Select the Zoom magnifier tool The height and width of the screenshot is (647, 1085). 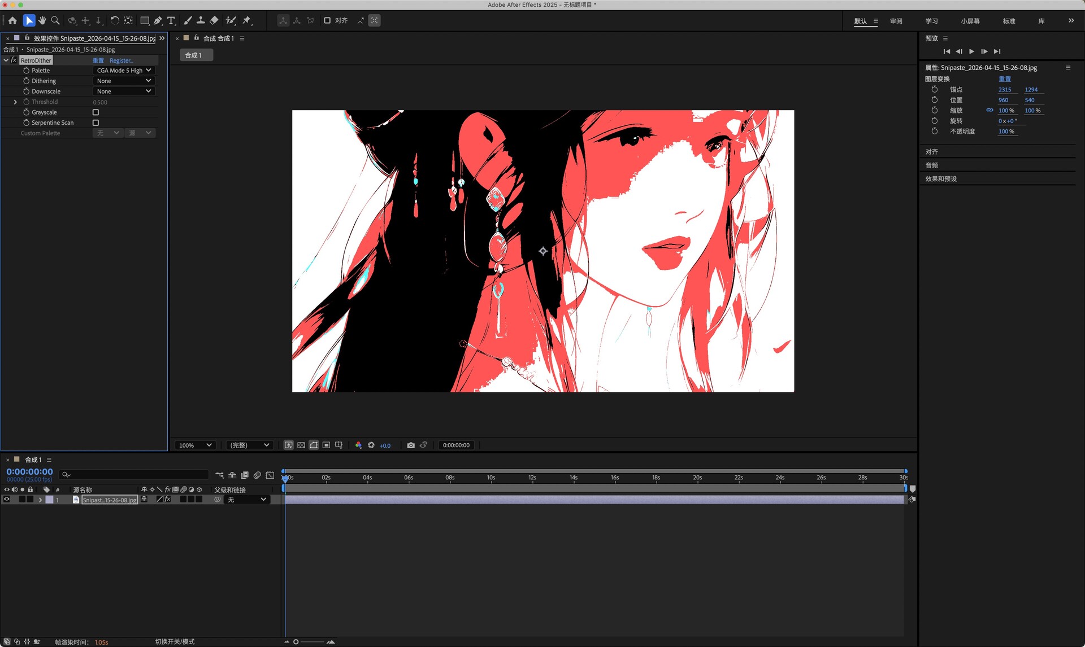[55, 20]
